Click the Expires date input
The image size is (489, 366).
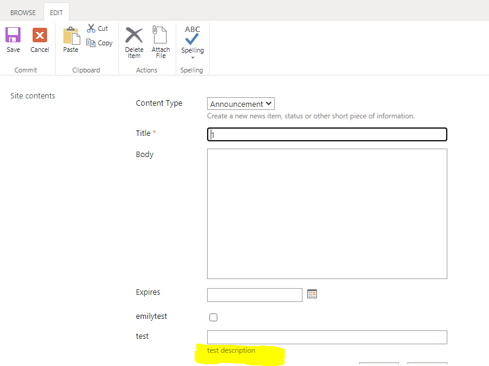click(255, 295)
